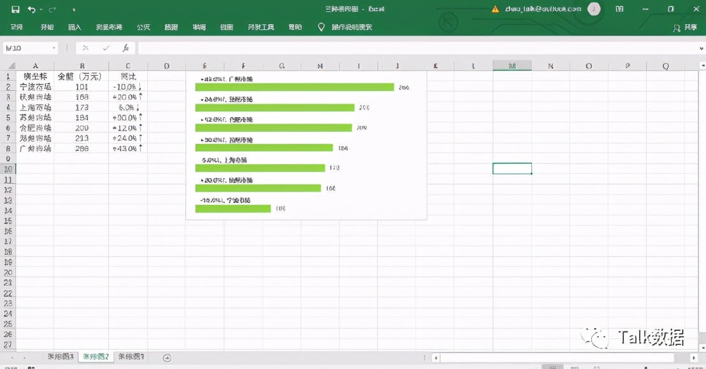Image resolution: width=706 pixels, height=369 pixels.
Task: Open the 公式 (Formulas) ribbon tab
Action: (143, 27)
